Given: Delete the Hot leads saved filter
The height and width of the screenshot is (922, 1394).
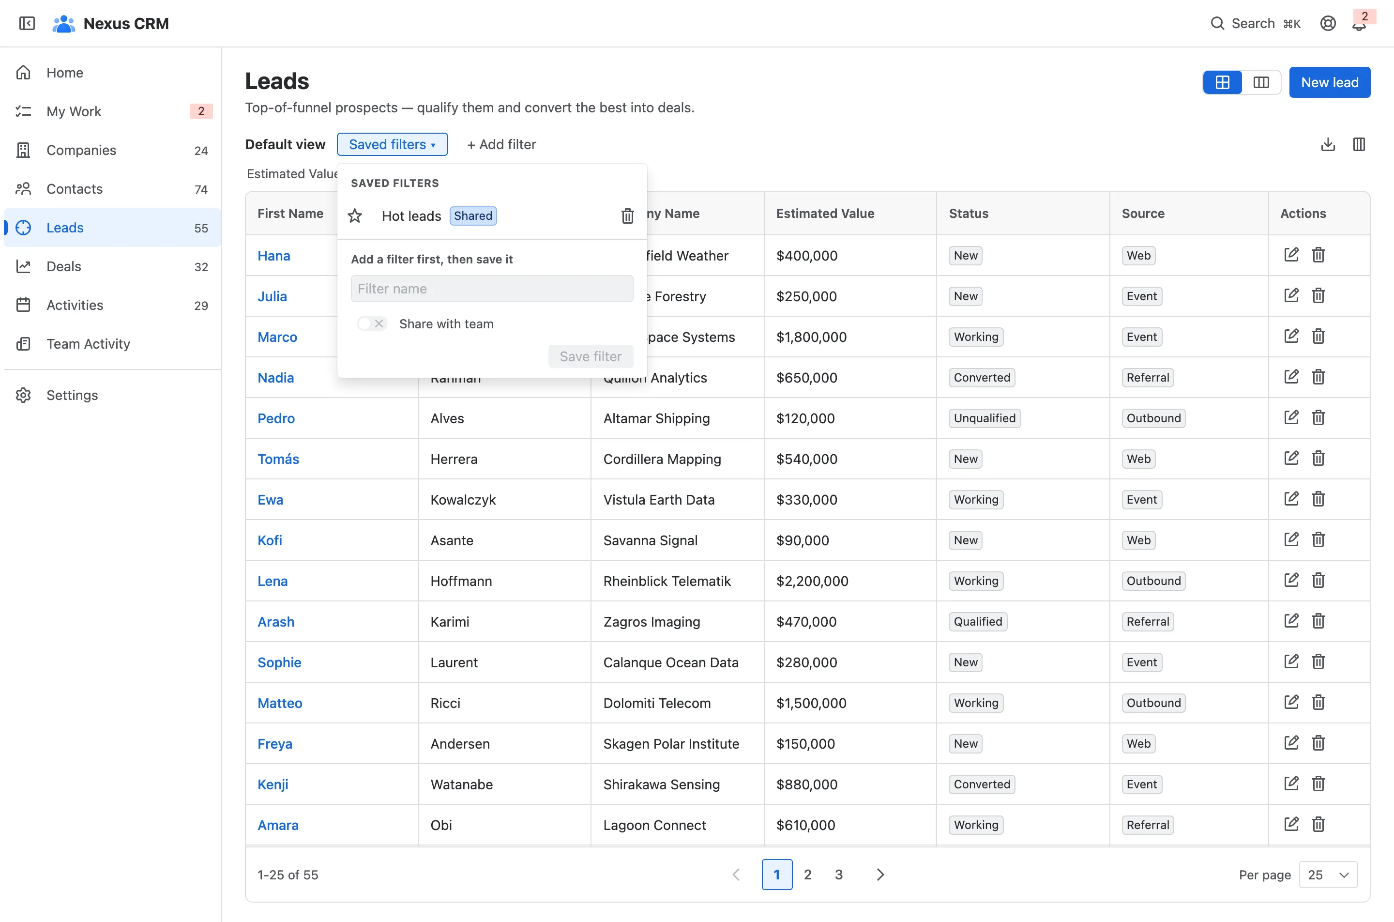Looking at the screenshot, I should [x=628, y=216].
